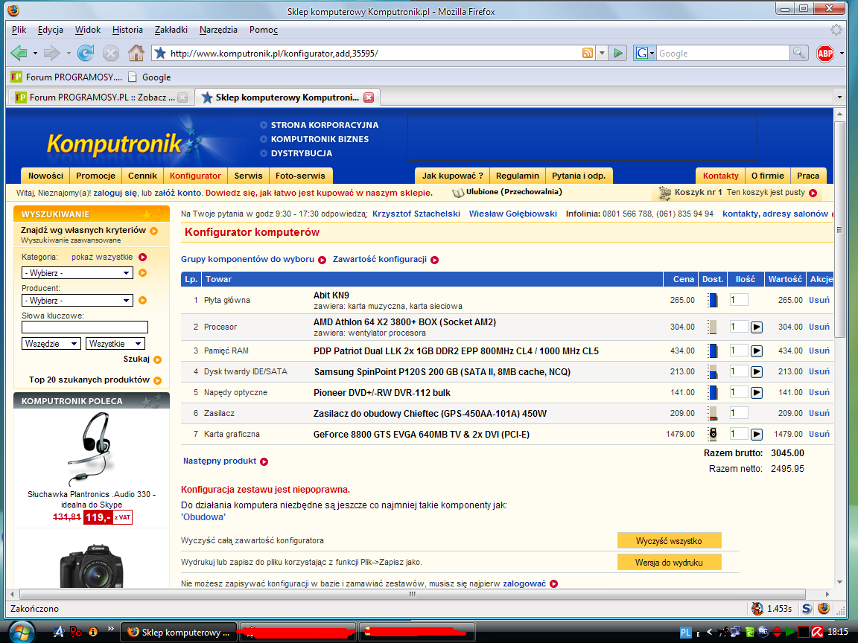
Task: Click the Firefox icon in the status bar
Action: pyautogui.click(x=824, y=609)
